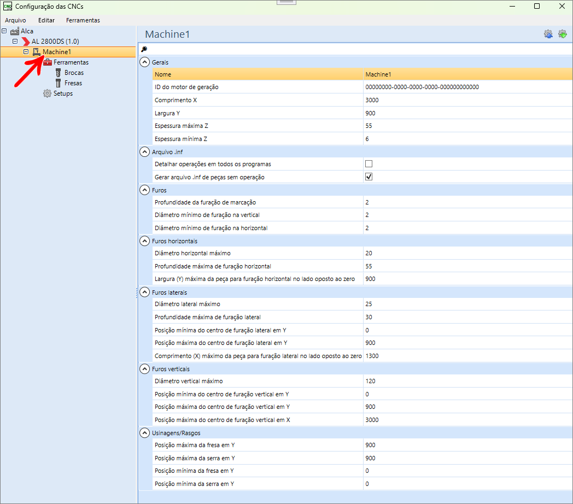Select Fresas tree item
573x504 pixels.
[x=73, y=83]
